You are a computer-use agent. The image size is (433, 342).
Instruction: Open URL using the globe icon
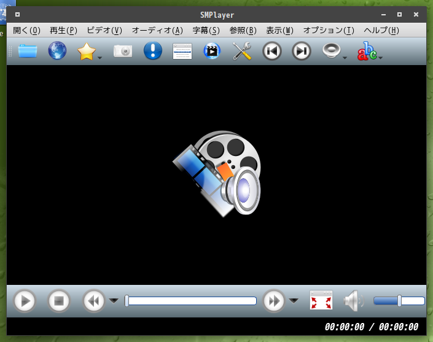(57, 51)
